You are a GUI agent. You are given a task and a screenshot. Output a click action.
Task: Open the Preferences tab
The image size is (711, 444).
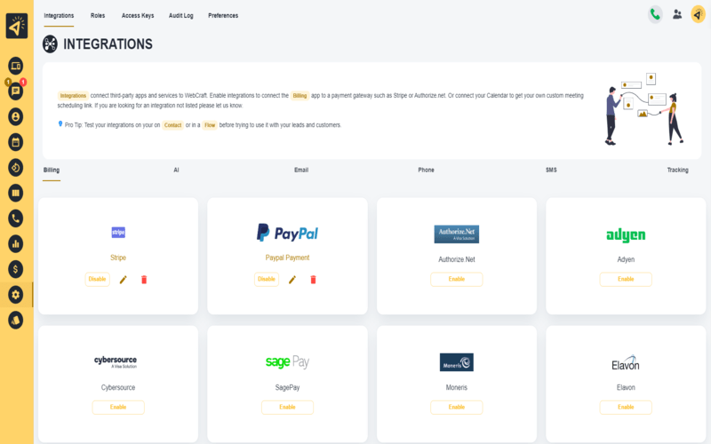(x=223, y=15)
